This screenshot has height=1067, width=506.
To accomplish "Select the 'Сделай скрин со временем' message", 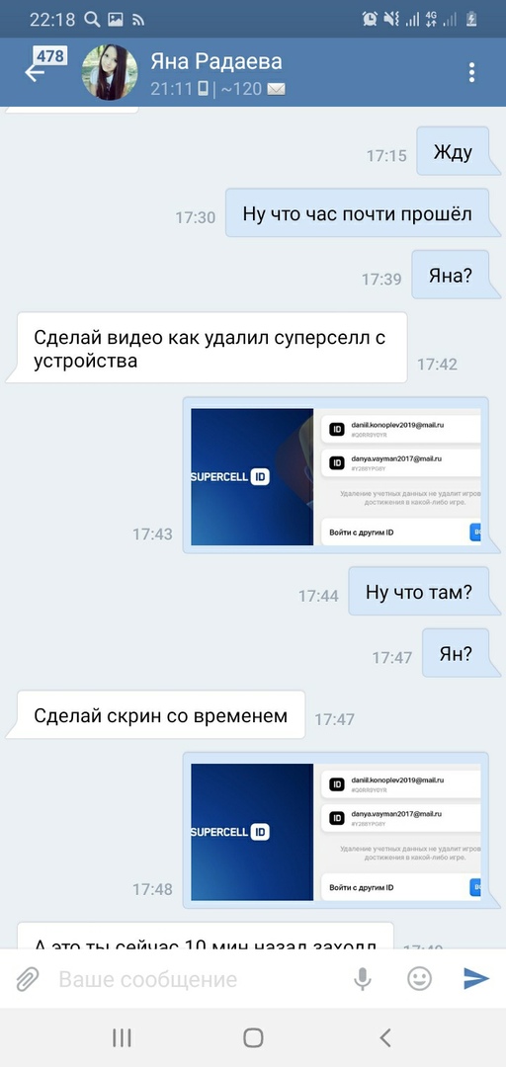I will click(160, 715).
